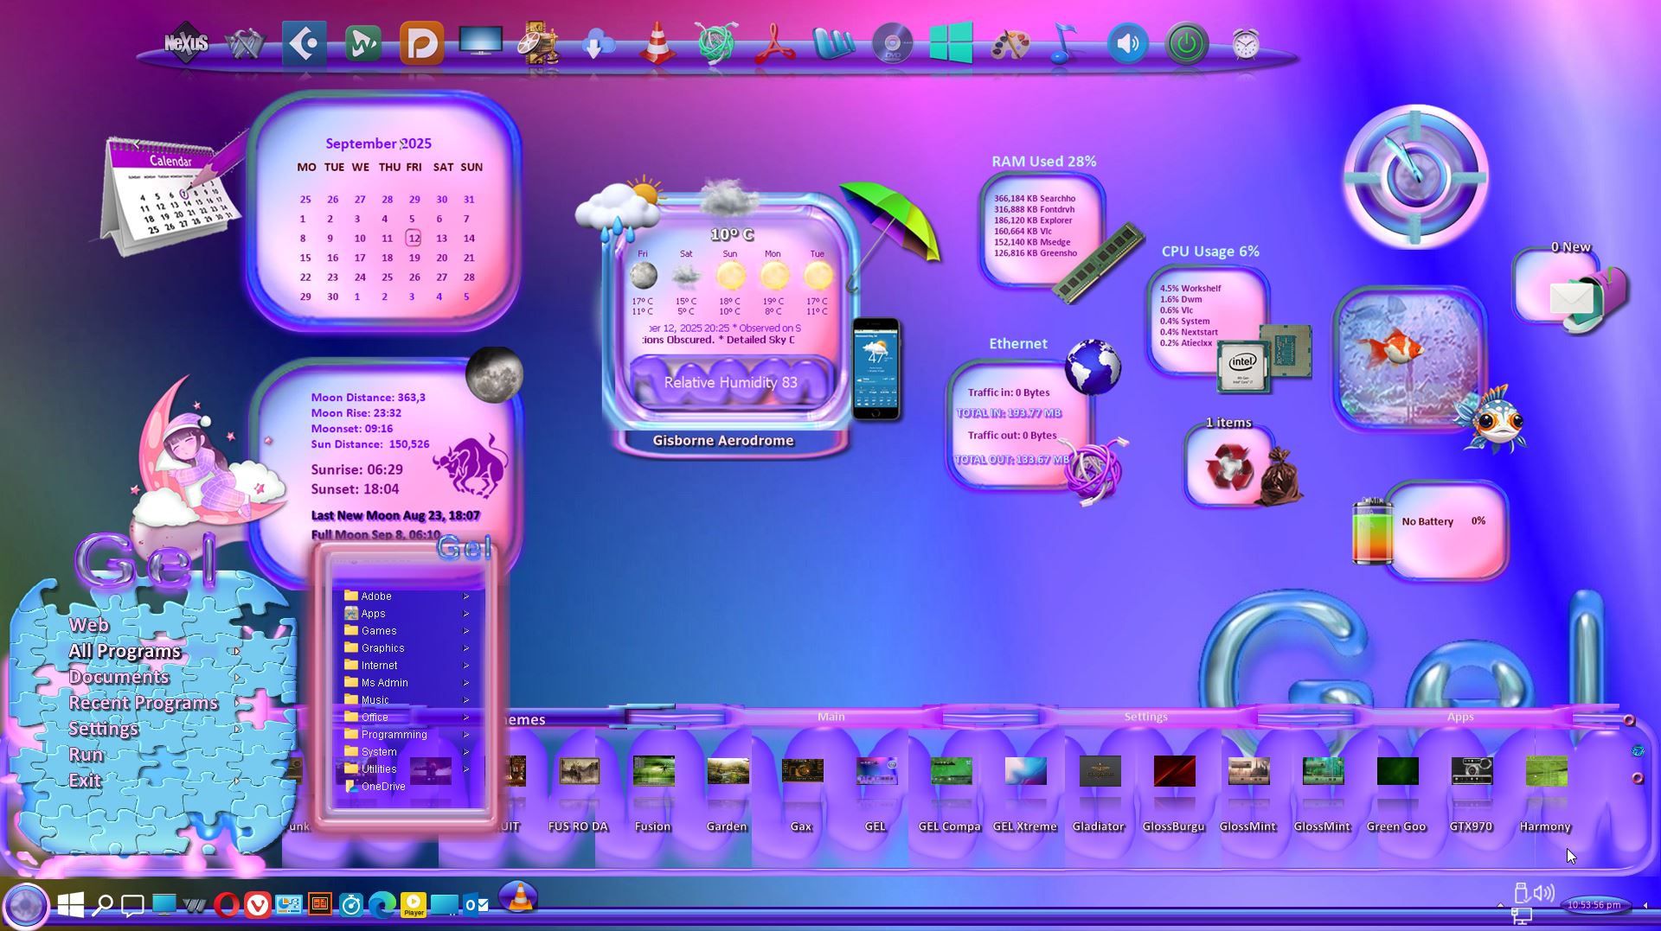Viewport: 1661px width, 931px height.
Task: Expand the All Programs menu entry
Action: coord(125,651)
